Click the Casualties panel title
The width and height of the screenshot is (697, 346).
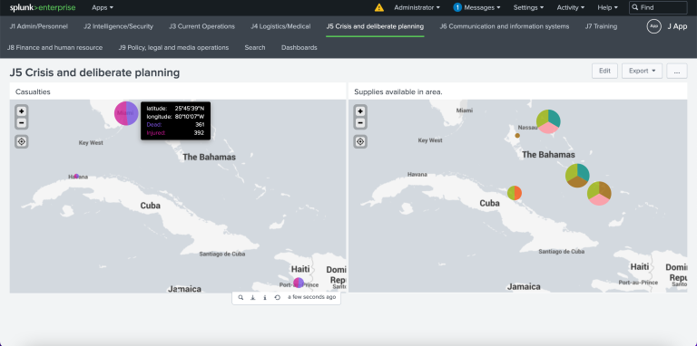33,91
